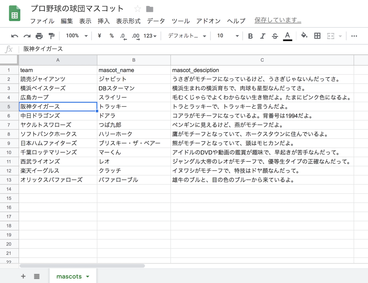Click the document title プロ野球の球団マスコット
Screen dimensions: 368x283
77,9
